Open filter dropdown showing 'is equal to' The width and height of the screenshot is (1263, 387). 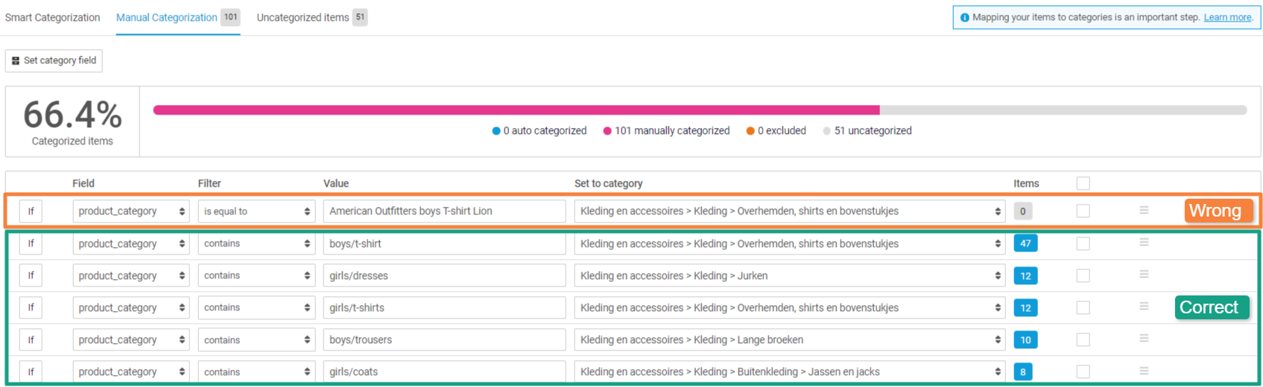[x=256, y=211]
